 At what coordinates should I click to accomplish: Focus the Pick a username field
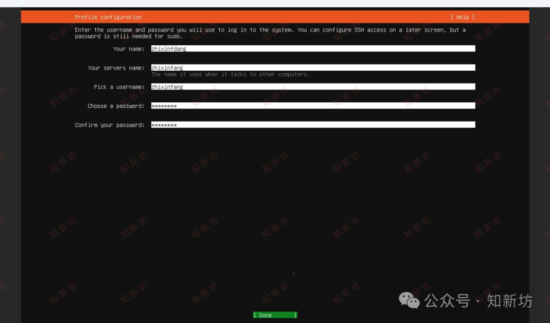point(313,86)
